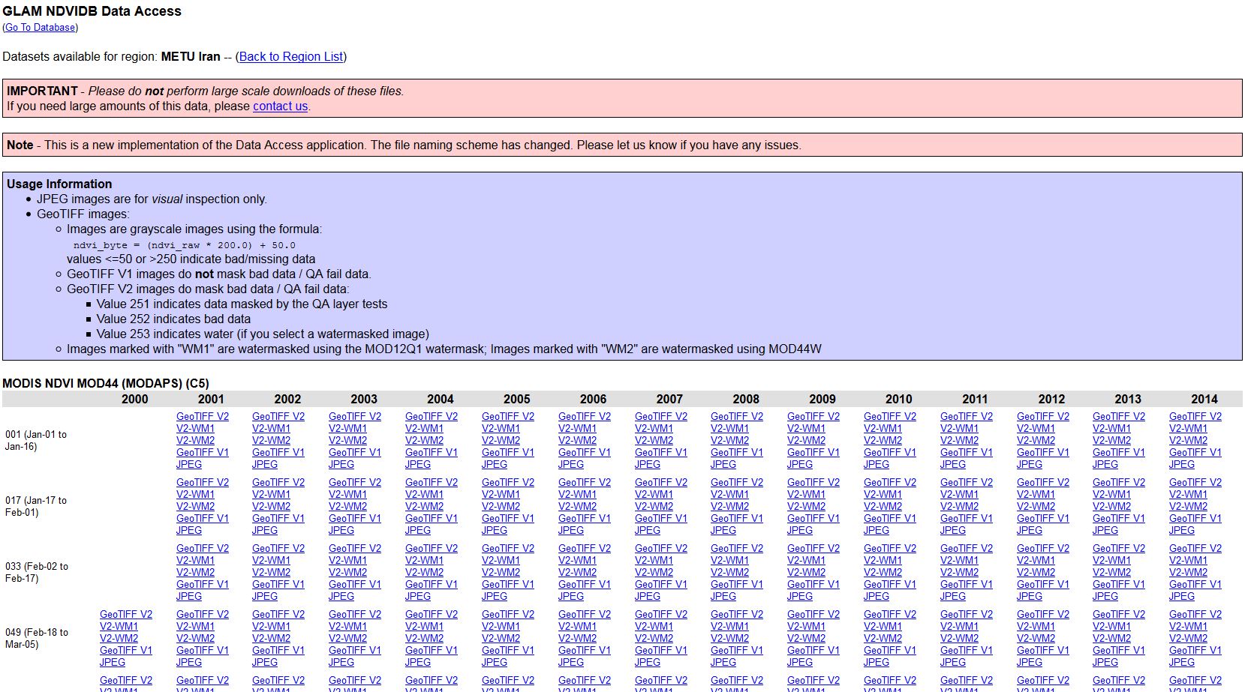The height and width of the screenshot is (692, 1245).
Task: Click GeoTIFF V1 for 2004 period 017
Action: 431,519
